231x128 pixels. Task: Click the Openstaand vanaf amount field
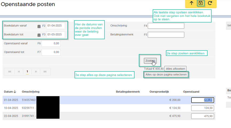point(51,44)
